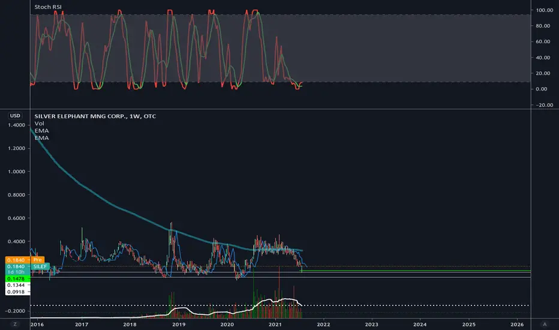Image resolution: width=559 pixels, height=330 pixels.
Task: Click the 100.00 level on Stoch RSI scale
Action: [545, 10]
